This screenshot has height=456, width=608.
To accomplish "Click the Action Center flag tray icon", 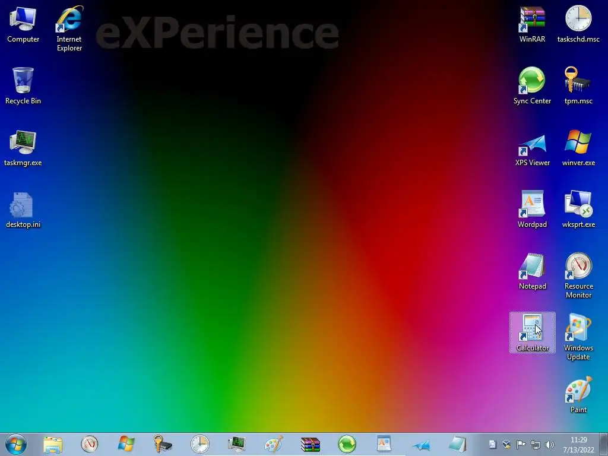I will (x=521, y=444).
